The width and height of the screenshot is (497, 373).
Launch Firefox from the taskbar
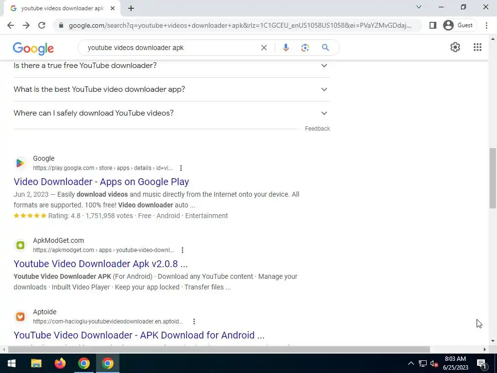(60, 363)
